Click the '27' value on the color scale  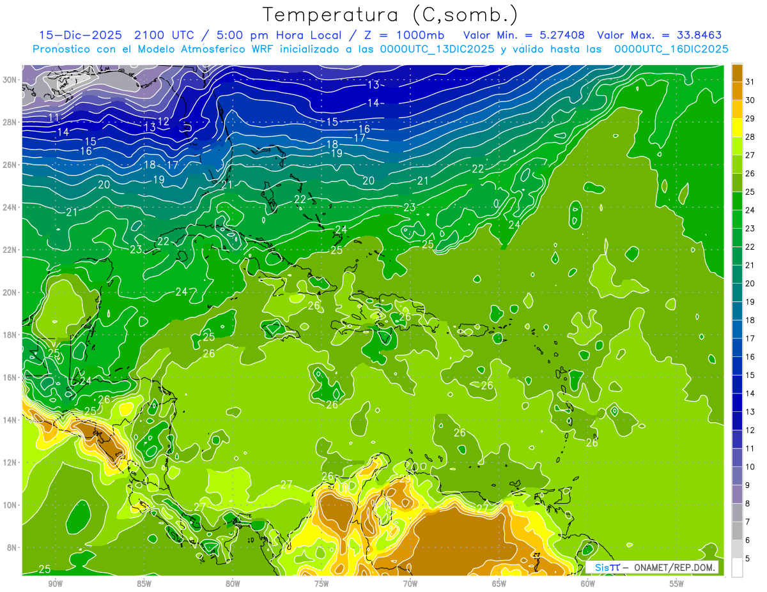[x=750, y=155]
